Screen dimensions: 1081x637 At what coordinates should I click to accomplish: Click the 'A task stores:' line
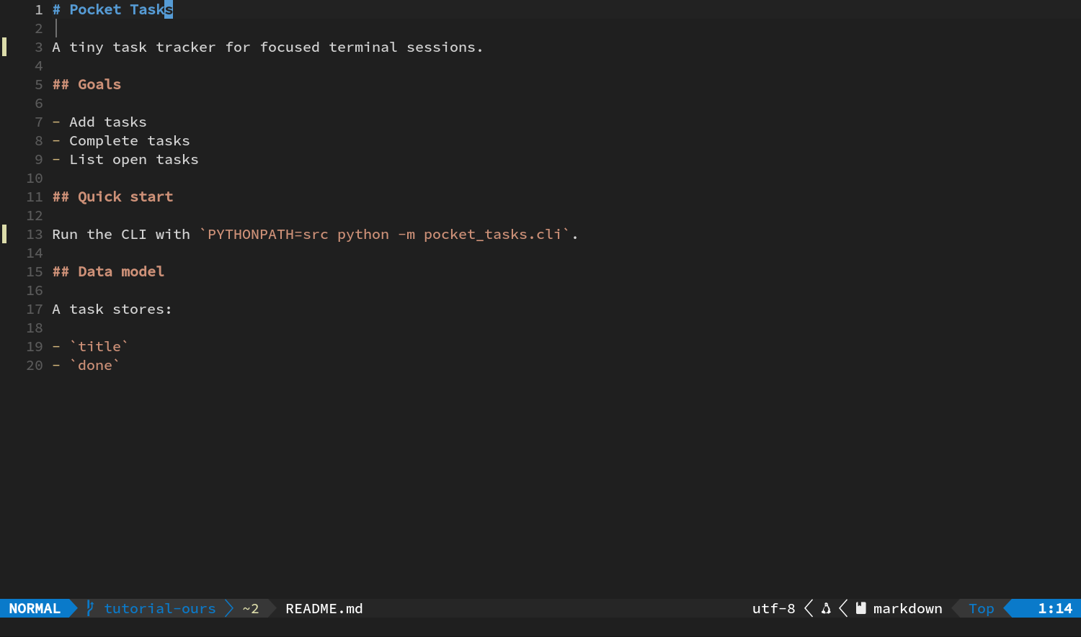click(x=112, y=309)
